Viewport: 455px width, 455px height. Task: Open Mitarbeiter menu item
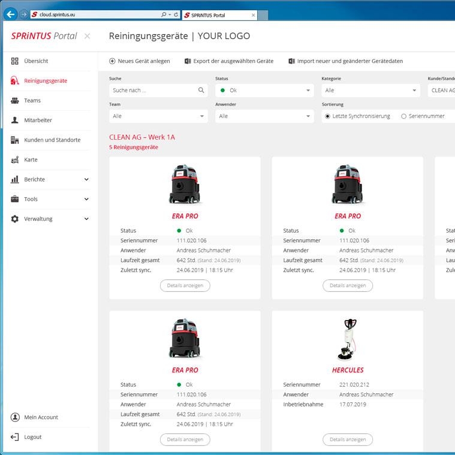pos(38,120)
